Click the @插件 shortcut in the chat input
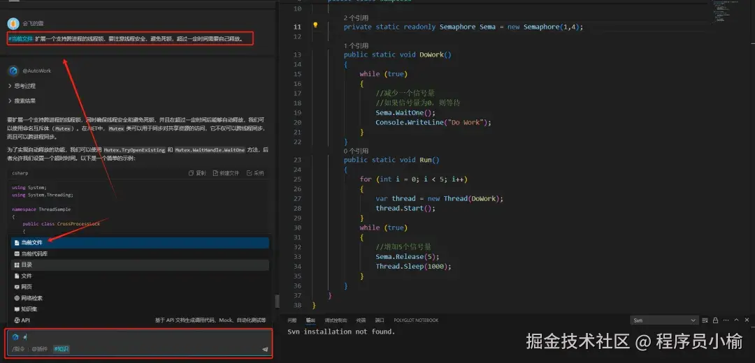This screenshot has height=363, width=755. click(39, 349)
